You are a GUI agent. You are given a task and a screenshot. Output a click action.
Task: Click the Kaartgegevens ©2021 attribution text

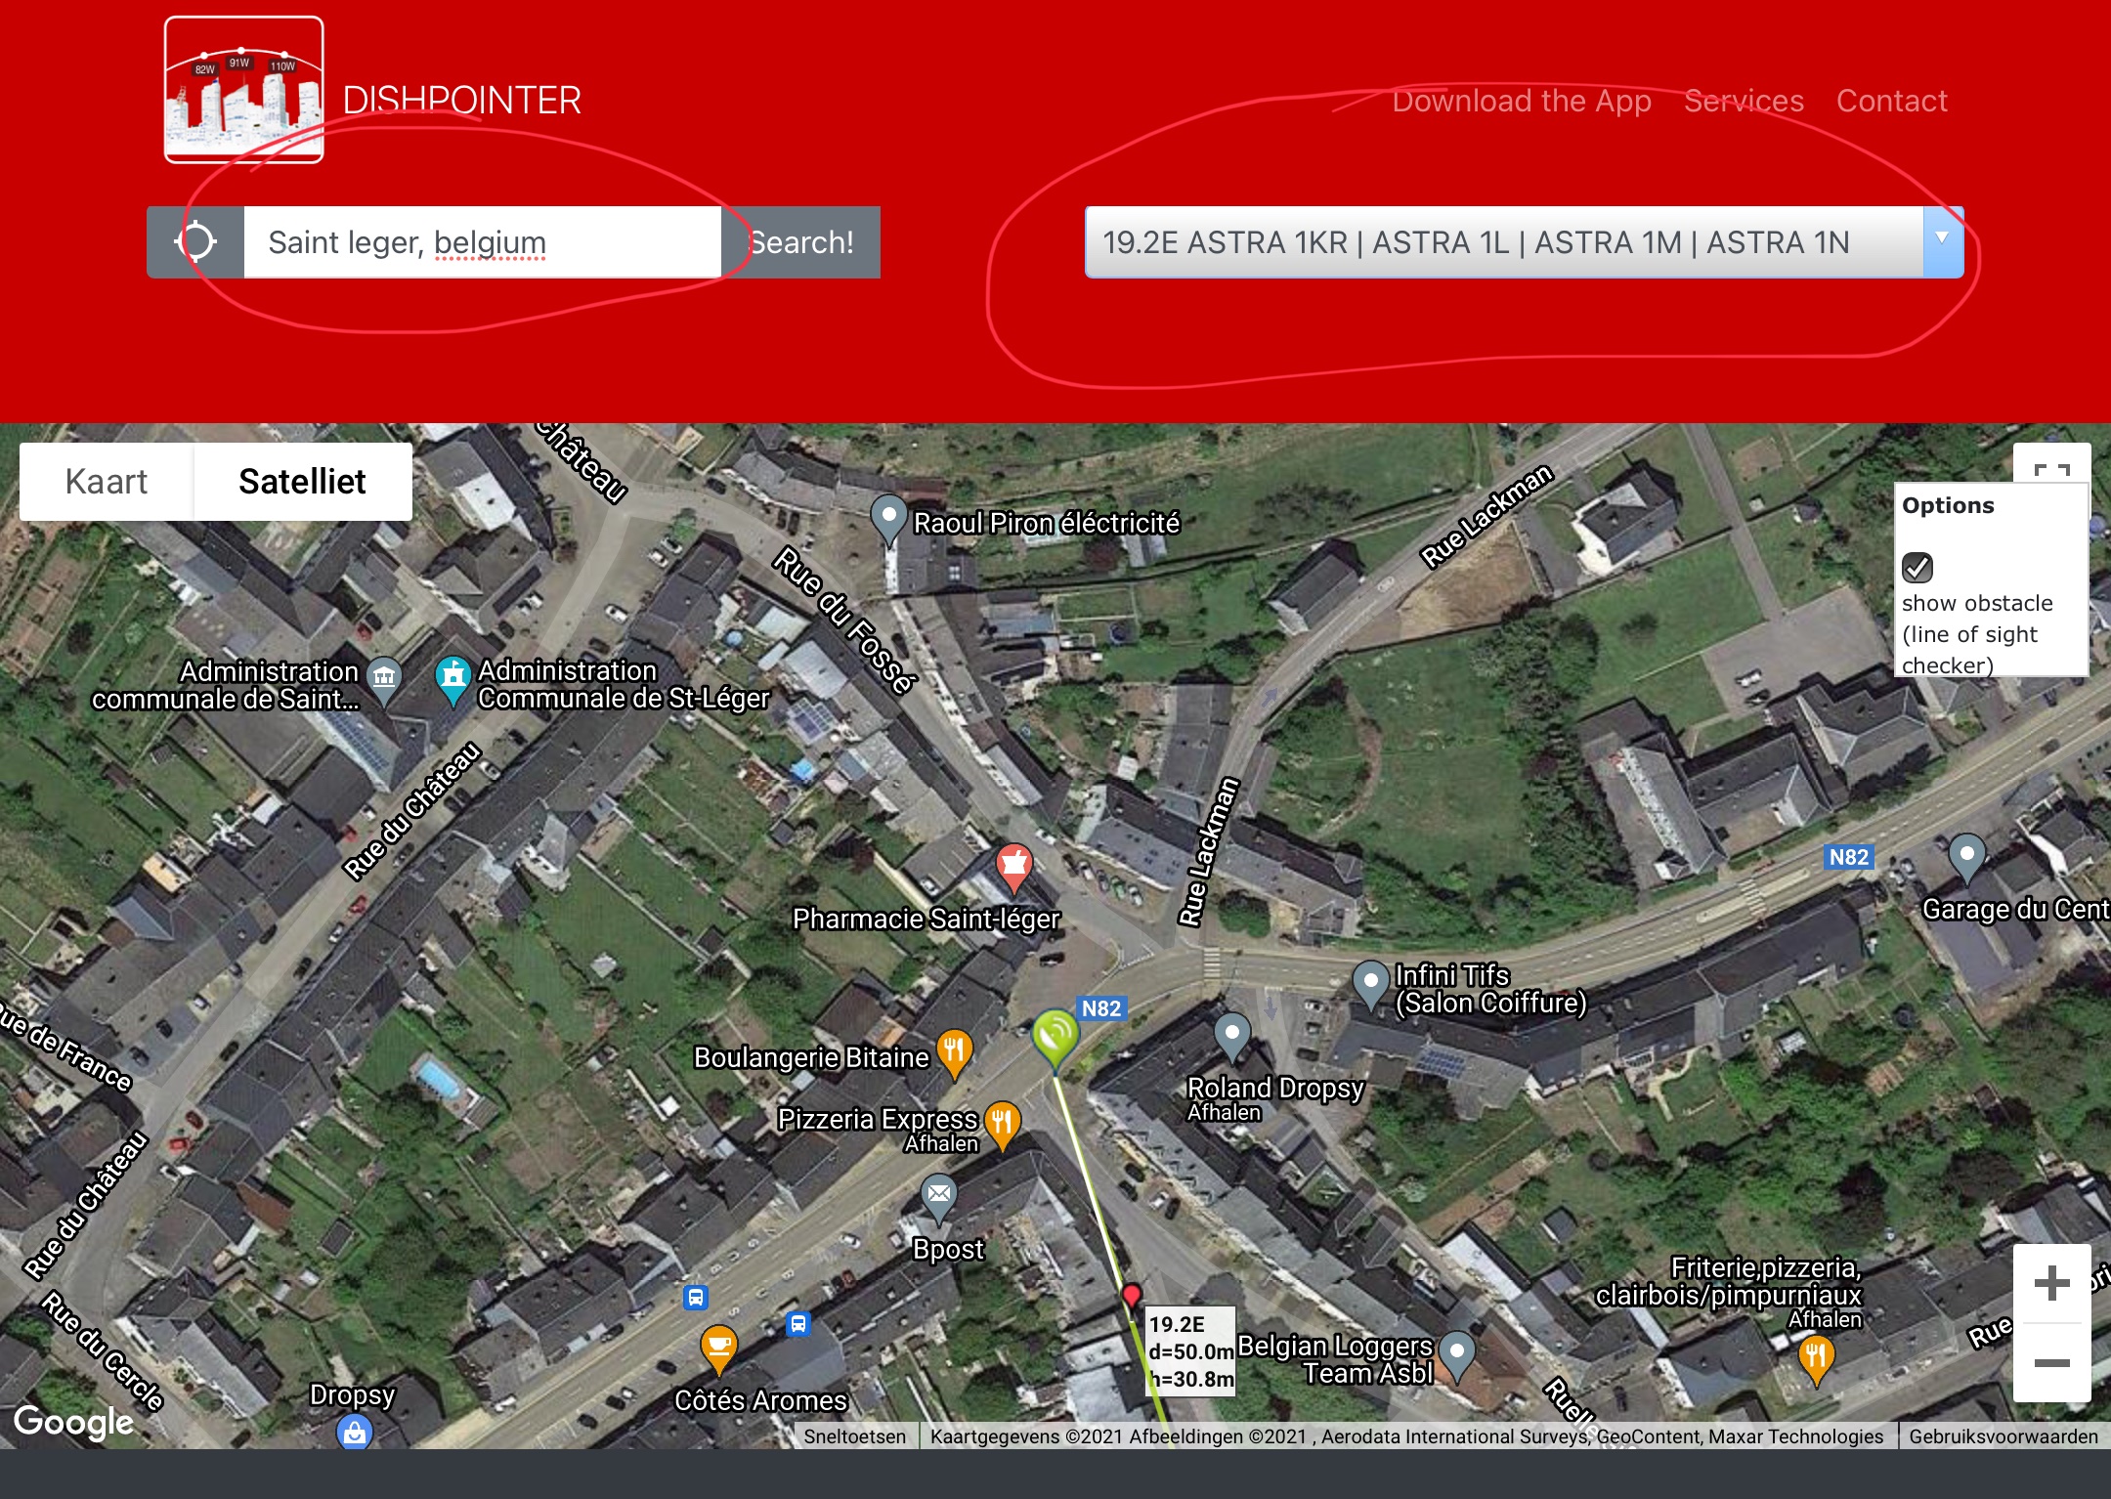[x=1405, y=1435]
